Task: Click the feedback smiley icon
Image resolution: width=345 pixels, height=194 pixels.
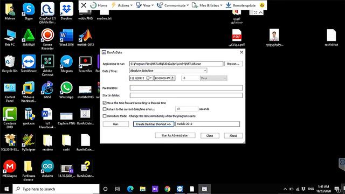Action: pos(262,5)
